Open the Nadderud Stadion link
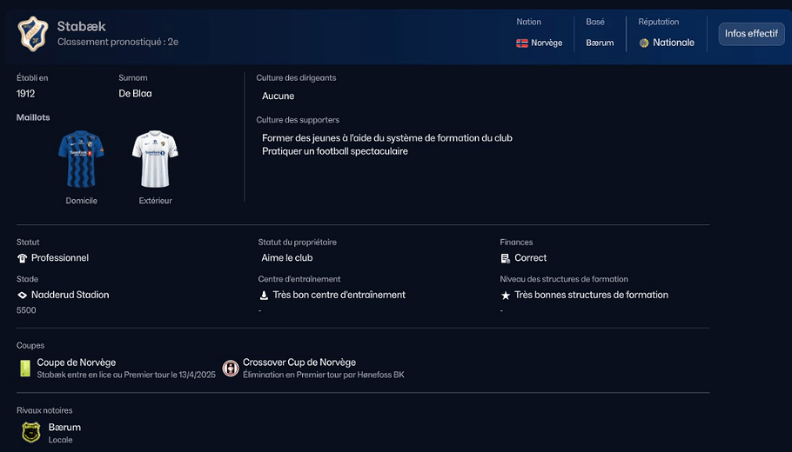Screen dimensions: 792x452 tap(70, 295)
